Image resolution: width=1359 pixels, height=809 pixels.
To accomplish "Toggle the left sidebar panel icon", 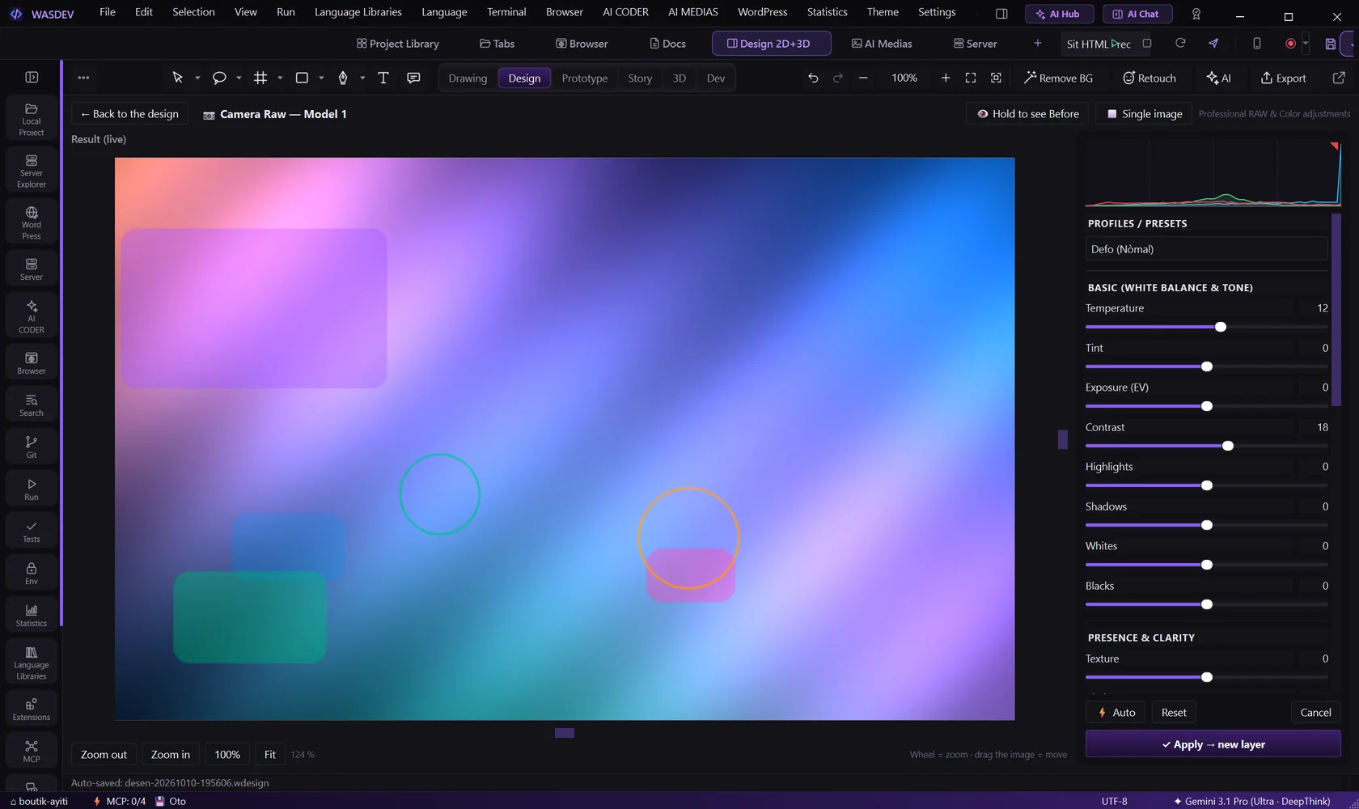I will [x=32, y=77].
